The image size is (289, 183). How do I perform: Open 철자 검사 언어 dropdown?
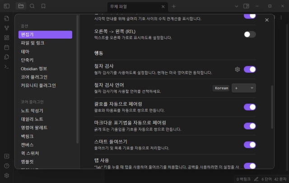244,88
